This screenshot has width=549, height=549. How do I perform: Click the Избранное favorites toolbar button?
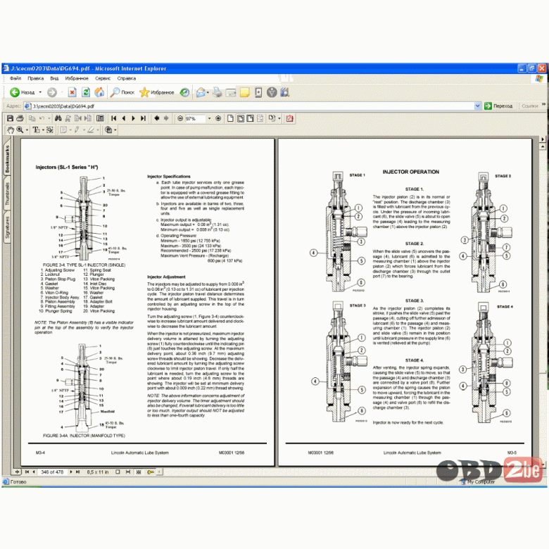click(x=157, y=92)
